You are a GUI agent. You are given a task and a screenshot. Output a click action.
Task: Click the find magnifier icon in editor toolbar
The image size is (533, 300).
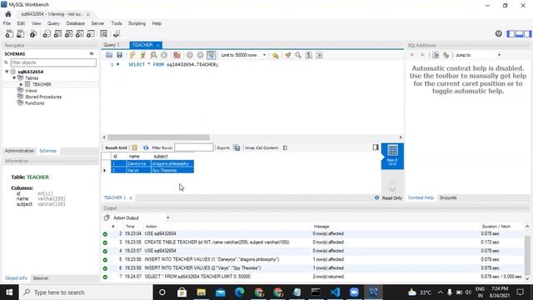coord(298,55)
